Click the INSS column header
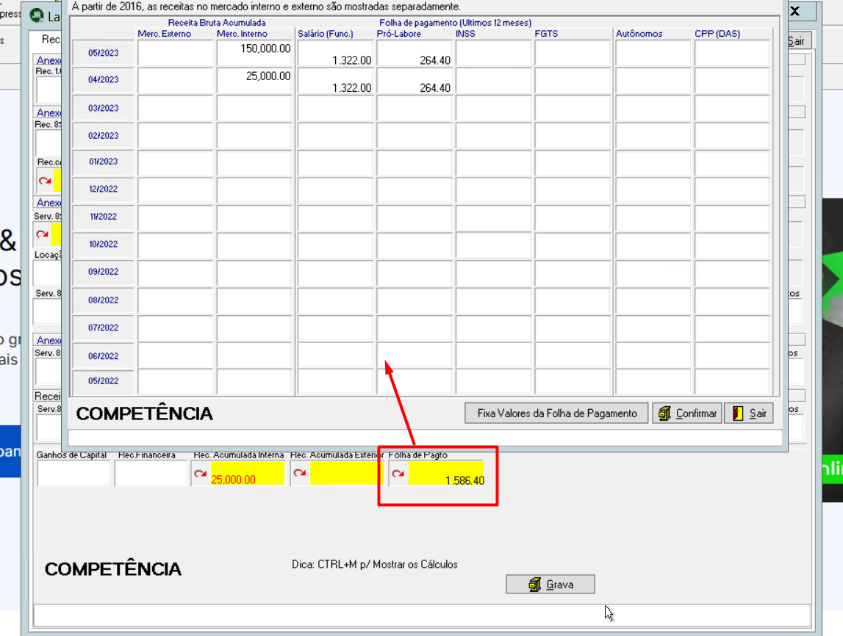843x636 pixels. (x=465, y=34)
